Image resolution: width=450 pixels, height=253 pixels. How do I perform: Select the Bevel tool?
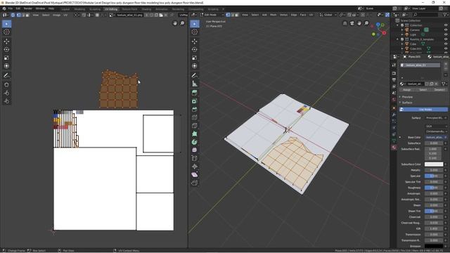click(195, 110)
